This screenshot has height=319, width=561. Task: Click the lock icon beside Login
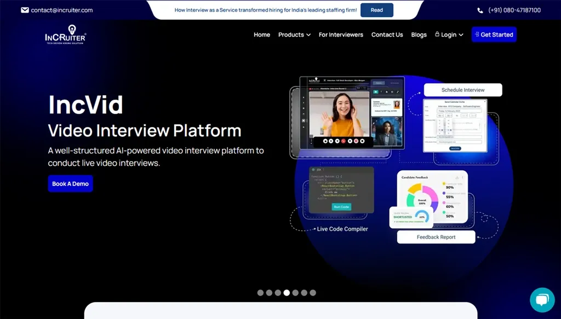tap(437, 34)
